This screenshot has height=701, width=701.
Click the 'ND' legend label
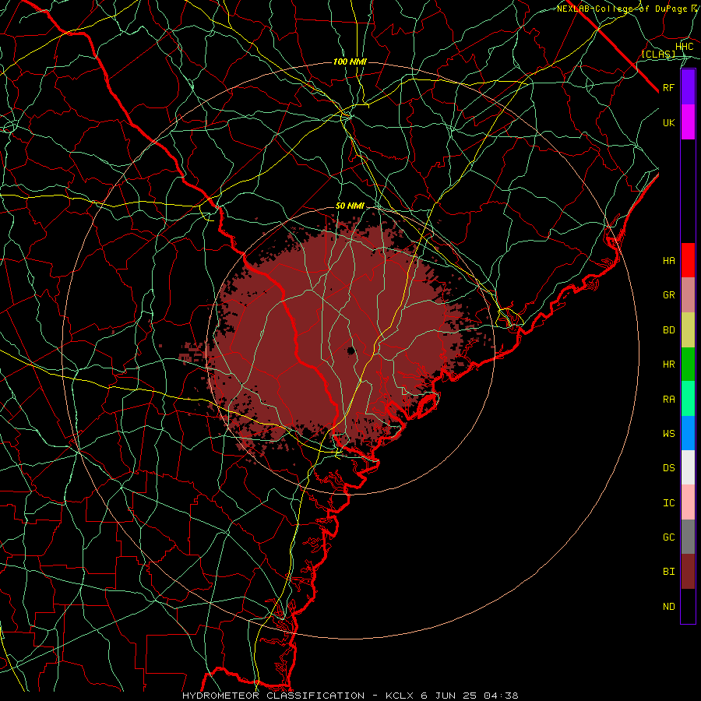pos(668,606)
